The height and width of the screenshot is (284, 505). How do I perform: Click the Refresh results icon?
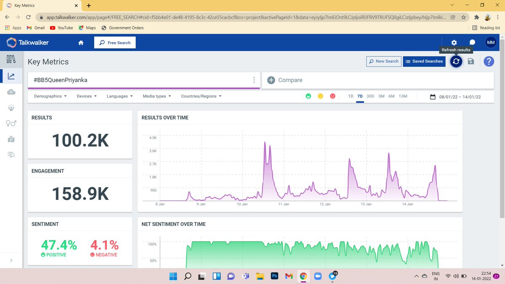pos(456,61)
